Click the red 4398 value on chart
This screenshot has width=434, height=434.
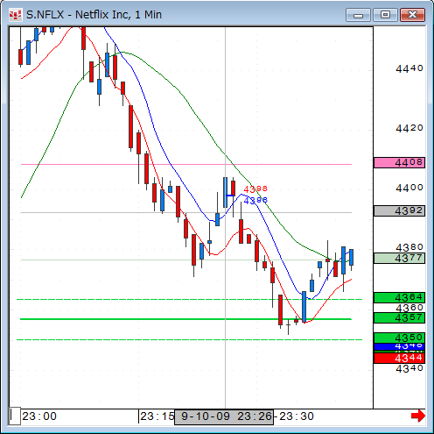255,189
